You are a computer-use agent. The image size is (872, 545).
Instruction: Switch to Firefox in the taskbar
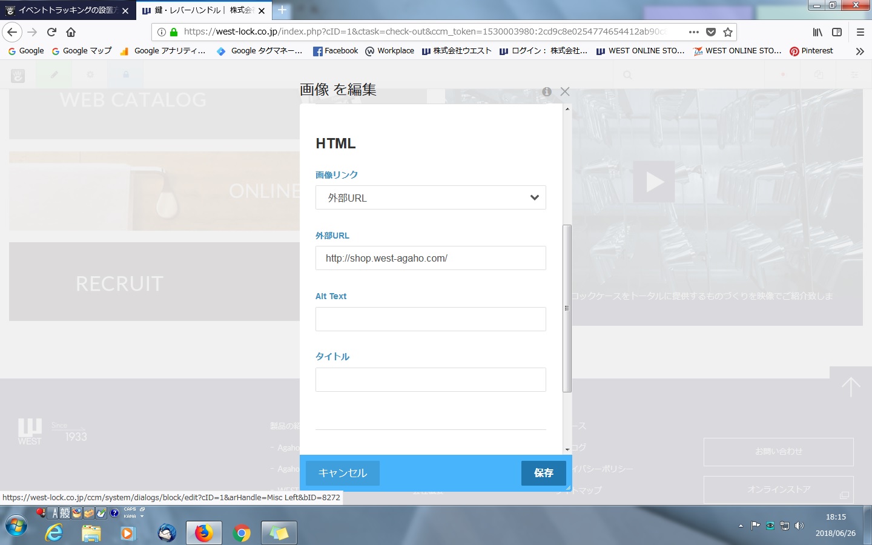coord(203,533)
